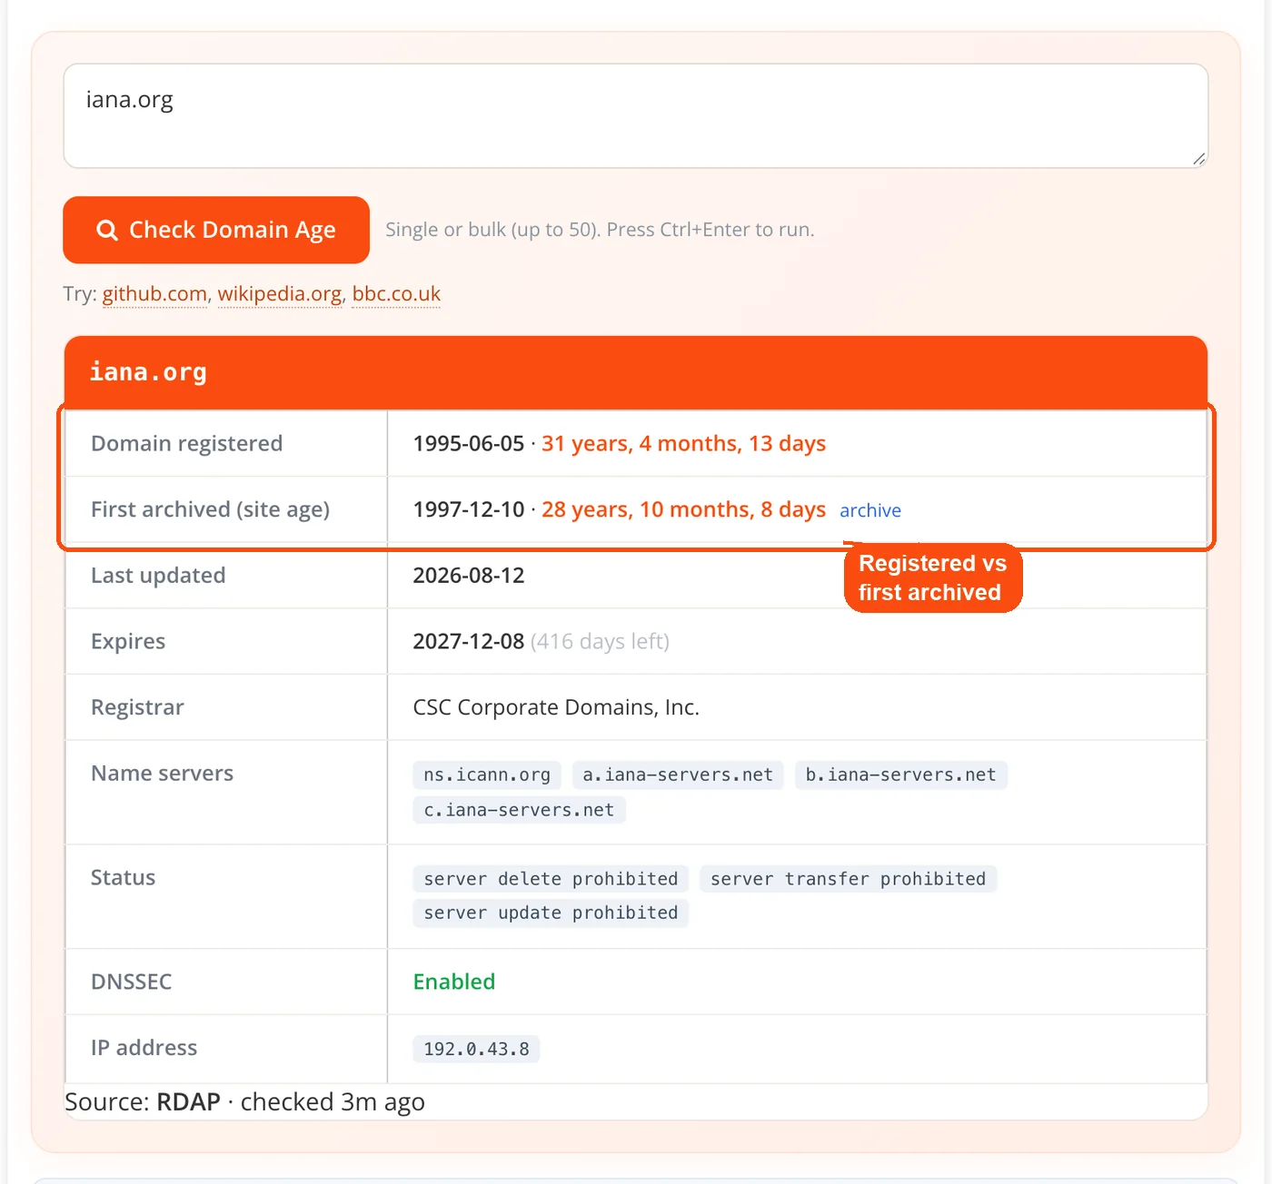Click the Check Domain Age button
Image resolution: width=1272 pixels, height=1184 pixels.
click(216, 230)
